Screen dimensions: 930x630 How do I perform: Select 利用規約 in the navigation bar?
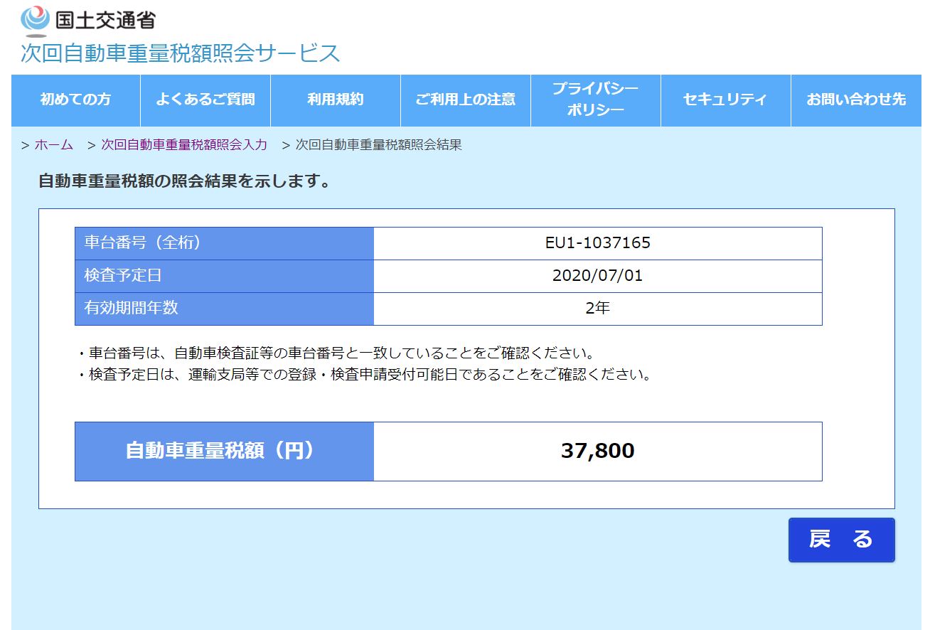[335, 100]
